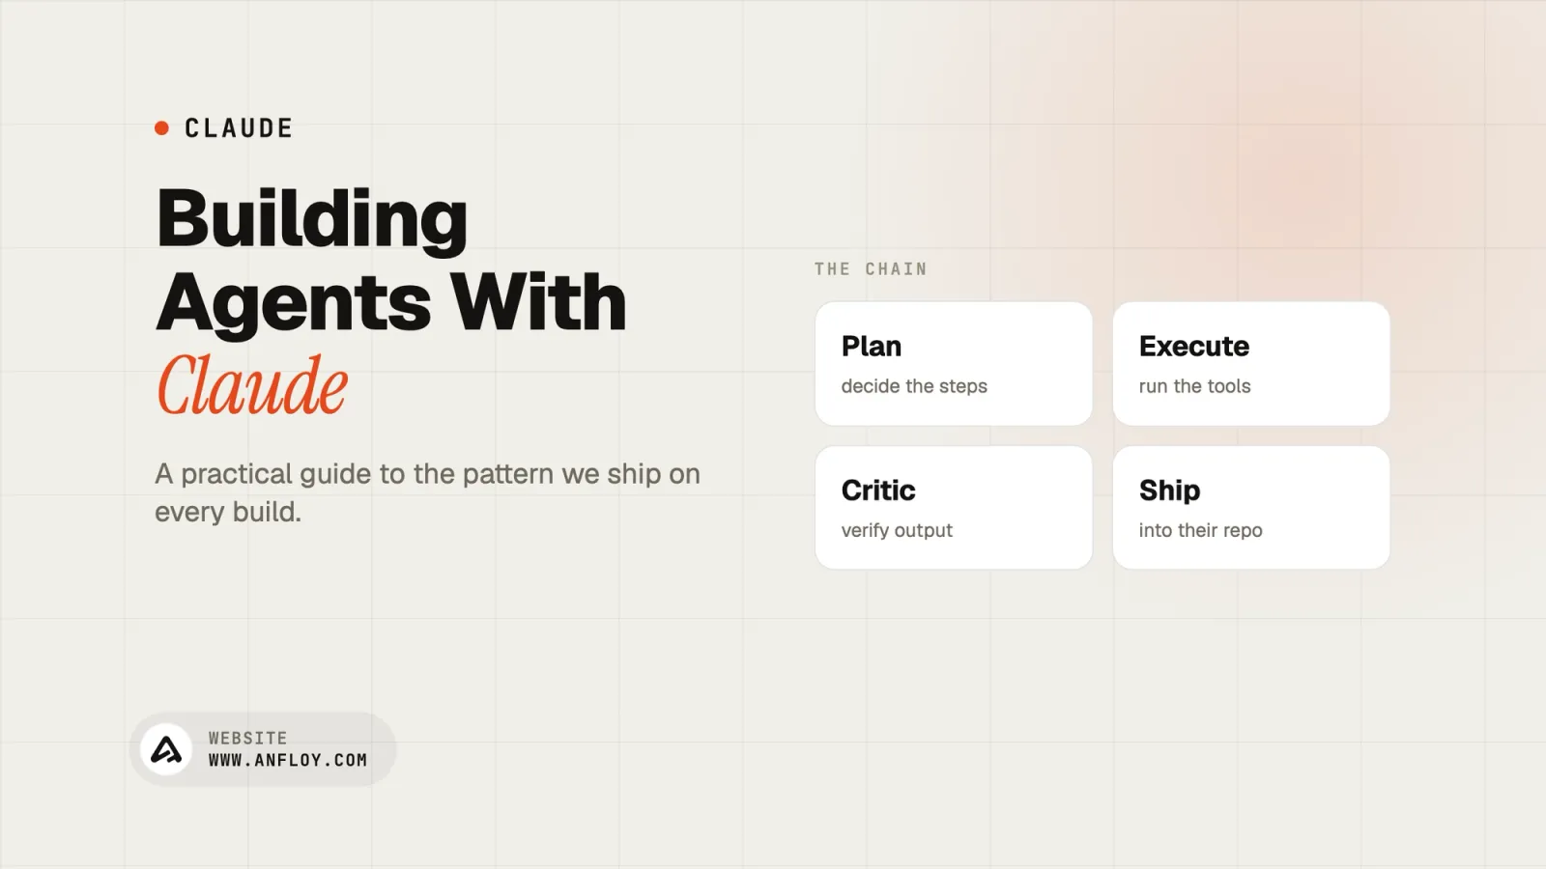
Task: Click the Critic card title
Action: (878, 491)
